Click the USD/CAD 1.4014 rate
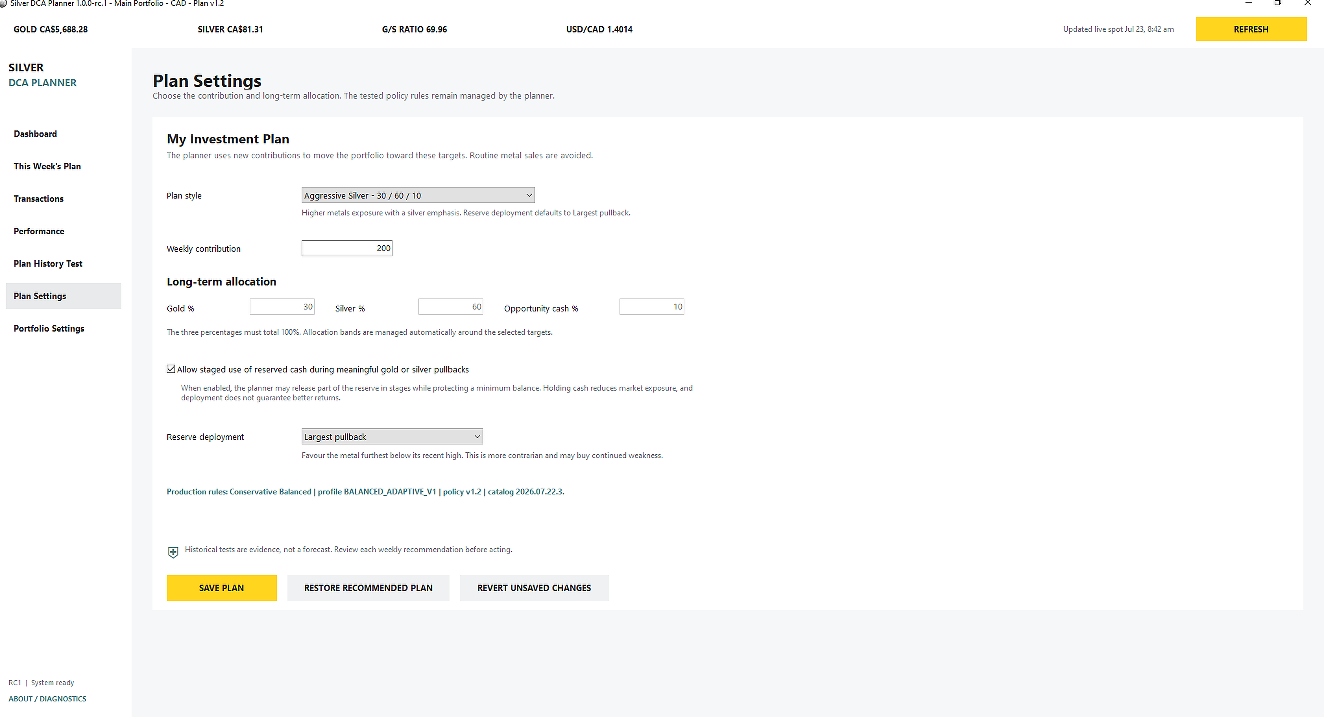Image resolution: width=1324 pixels, height=717 pixels. [599, 29]
